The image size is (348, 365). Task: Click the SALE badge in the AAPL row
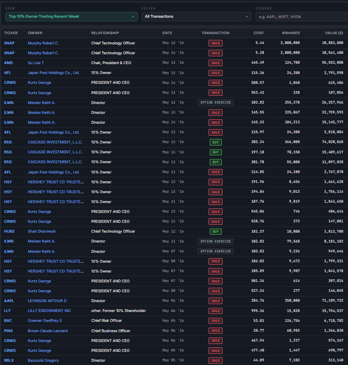tap(216, 301)
